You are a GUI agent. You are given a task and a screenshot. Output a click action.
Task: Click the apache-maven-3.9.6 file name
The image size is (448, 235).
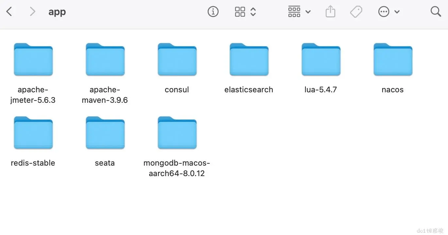click(105, 95)
